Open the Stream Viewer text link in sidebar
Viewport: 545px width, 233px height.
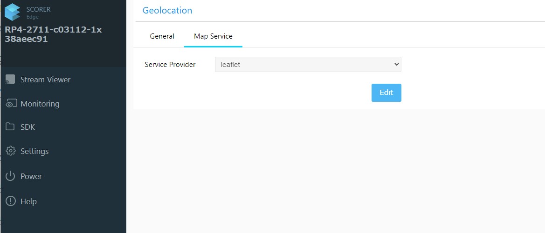pos(45,80)
